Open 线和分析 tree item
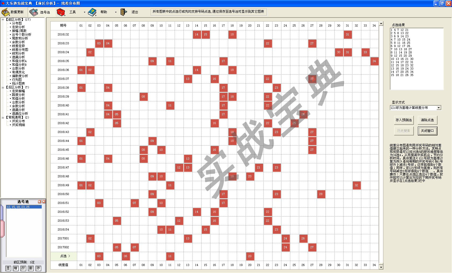452x273 pixels. pos(18,53)
